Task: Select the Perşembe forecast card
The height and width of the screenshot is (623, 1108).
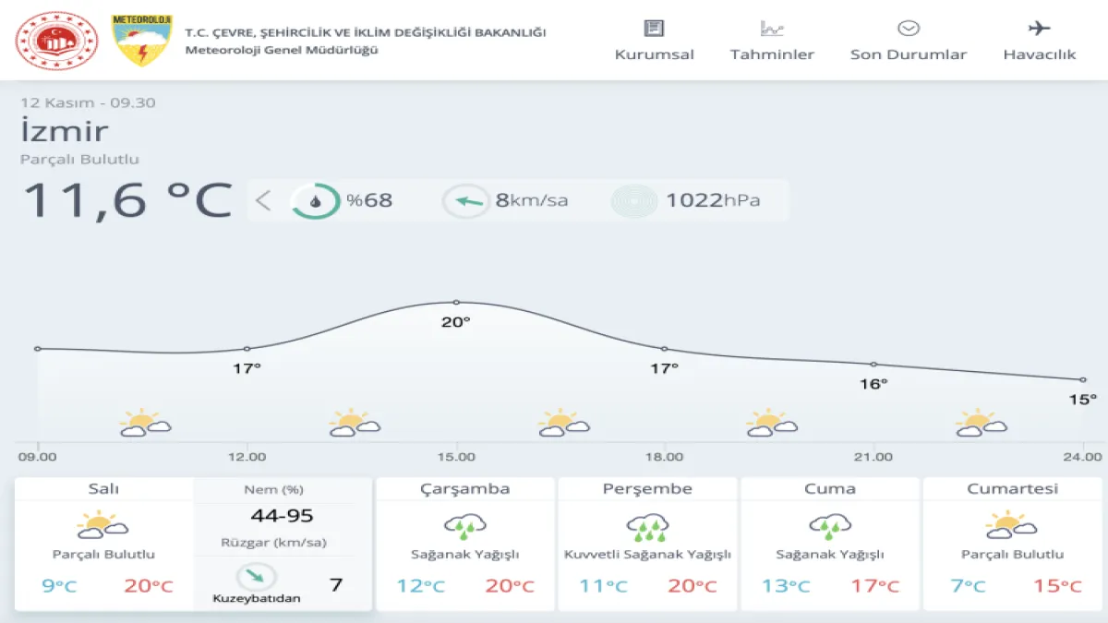Action: pos(647,544)
